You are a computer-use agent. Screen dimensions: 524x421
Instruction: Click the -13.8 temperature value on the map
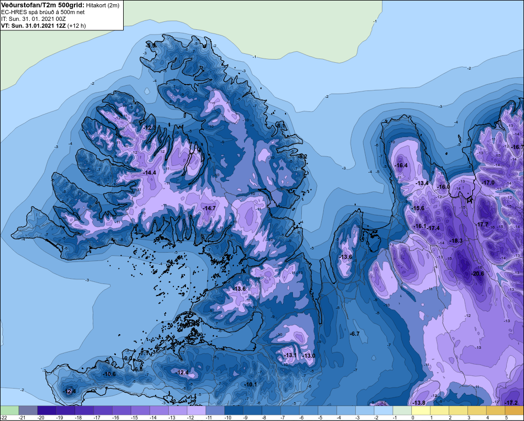(419, 403)
